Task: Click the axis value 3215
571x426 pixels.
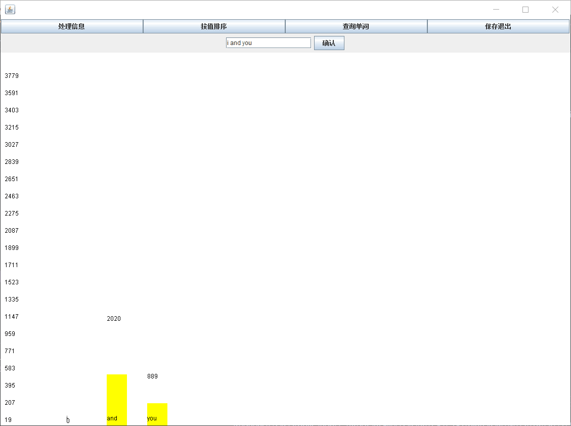Action: pos(12,127)
